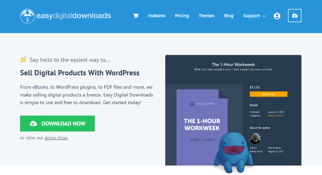Click the Success Stories book icon
Viewport: 322px width, 175px height.
[x=192, y=104]
